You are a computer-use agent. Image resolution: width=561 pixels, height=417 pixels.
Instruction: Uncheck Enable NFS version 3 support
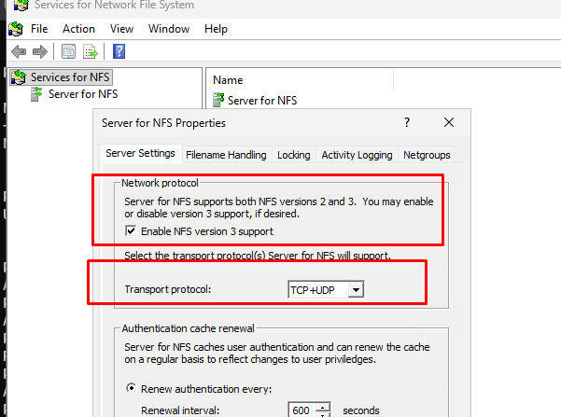pyautogui.click(x=131, y=230)
